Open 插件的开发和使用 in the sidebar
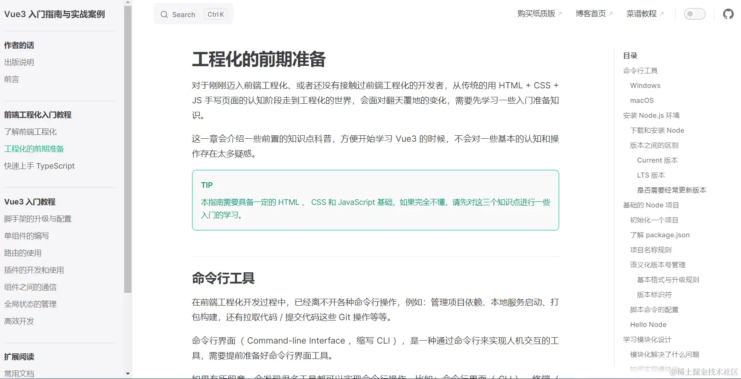The width and height of the screenshot is (741, 379). pos(34,270)
